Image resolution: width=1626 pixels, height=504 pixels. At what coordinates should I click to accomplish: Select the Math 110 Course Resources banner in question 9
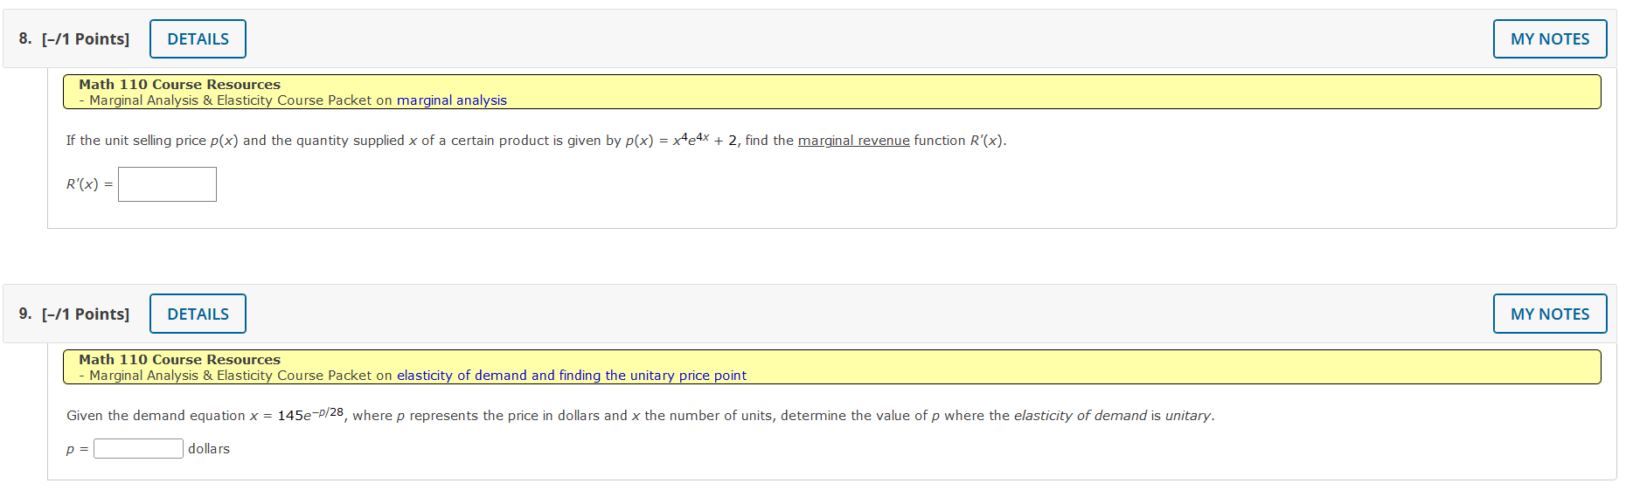[178, 359]
